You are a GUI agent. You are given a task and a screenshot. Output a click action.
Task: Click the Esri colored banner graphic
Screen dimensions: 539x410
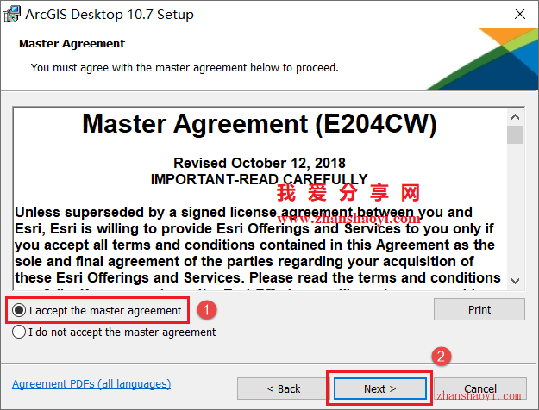click(x=482, y=59)
